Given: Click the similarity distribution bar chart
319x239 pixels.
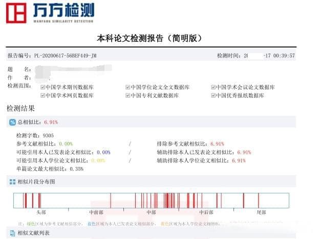Looking at the screenshot, I should coord(151,201).
